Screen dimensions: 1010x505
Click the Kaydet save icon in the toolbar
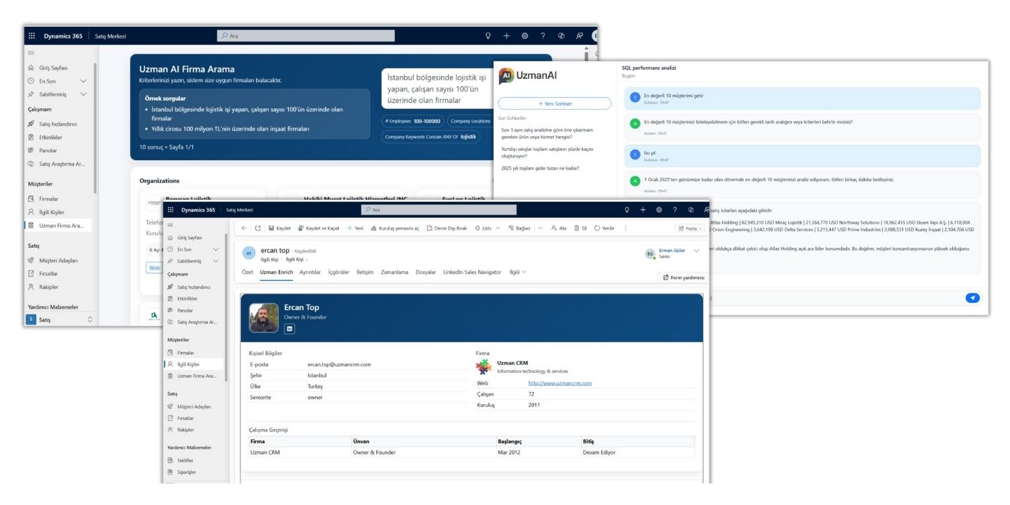point(271,228)
